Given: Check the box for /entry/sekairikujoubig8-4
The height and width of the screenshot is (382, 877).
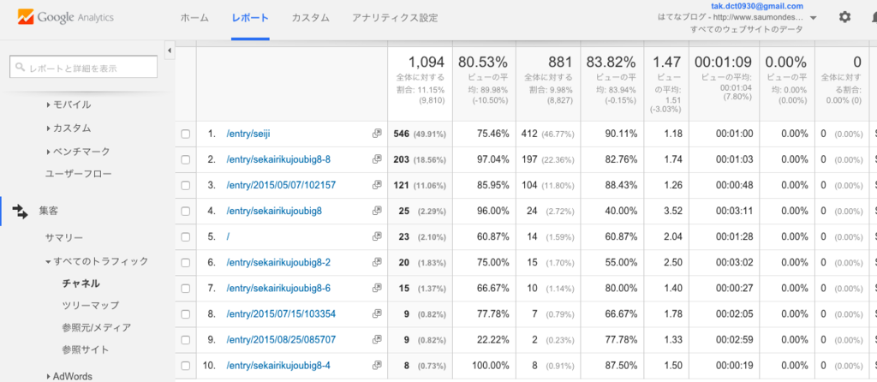Looking at the screenshot, I should [186, 366].
